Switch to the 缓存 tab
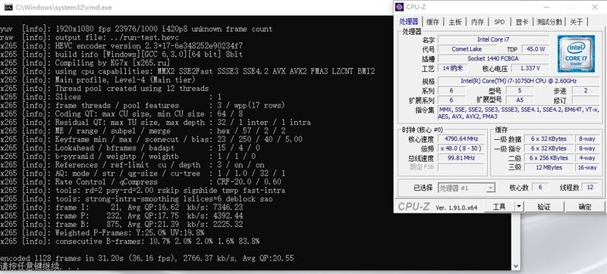 pos(432,22)
